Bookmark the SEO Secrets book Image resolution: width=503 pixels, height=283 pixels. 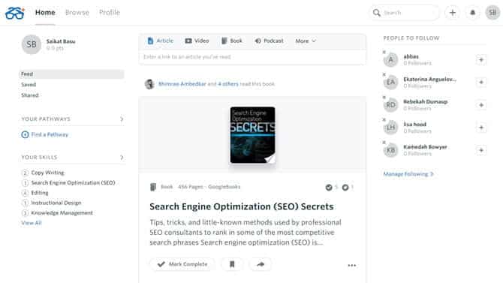[232, 264]
